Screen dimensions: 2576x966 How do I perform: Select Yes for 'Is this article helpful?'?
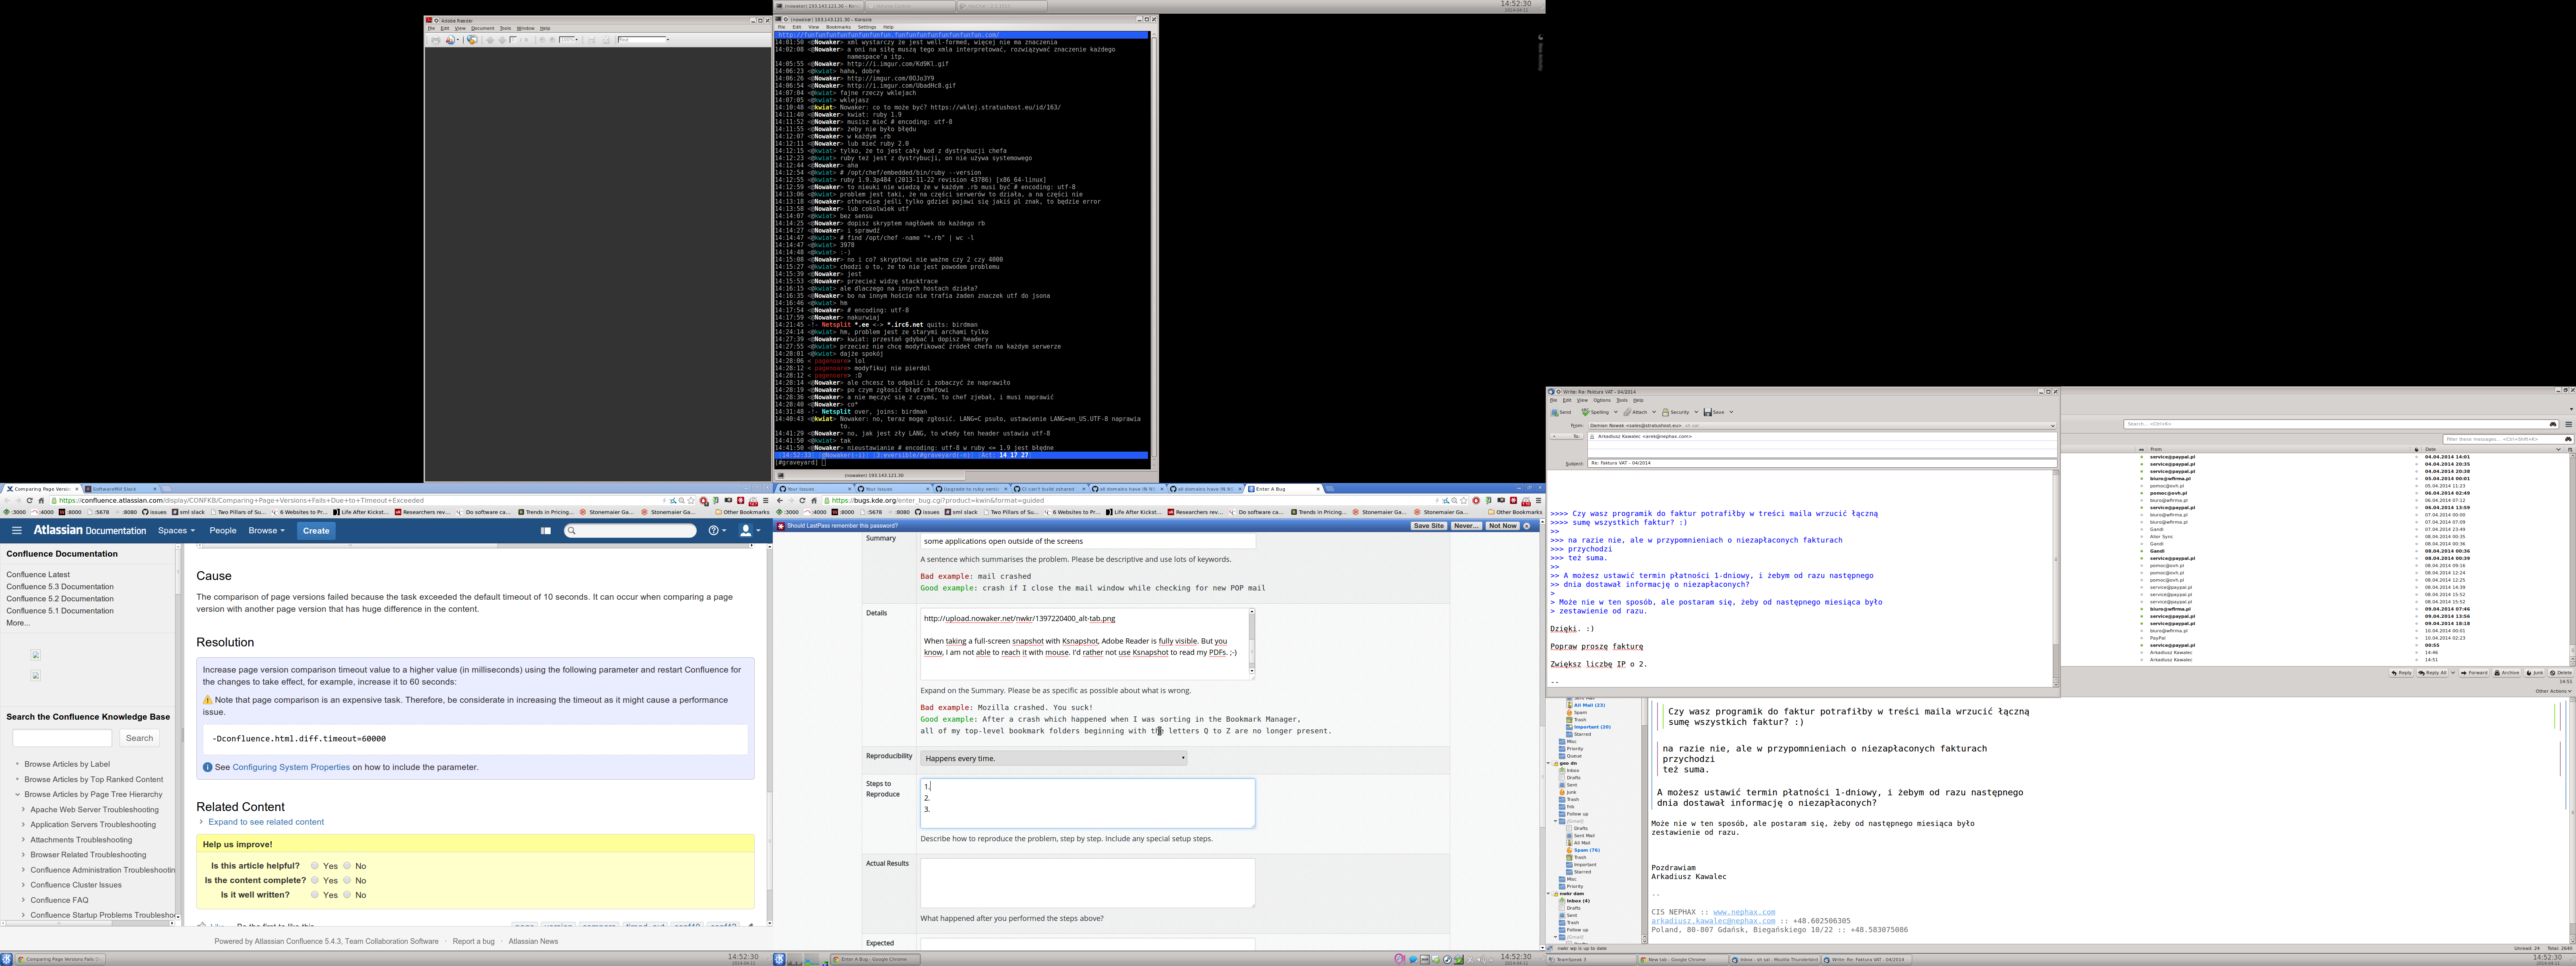315,866
